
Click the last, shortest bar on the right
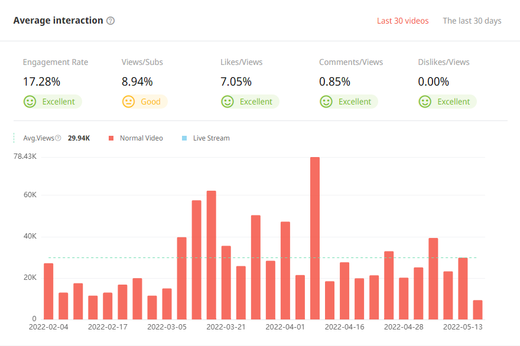(x=477, y=310)
